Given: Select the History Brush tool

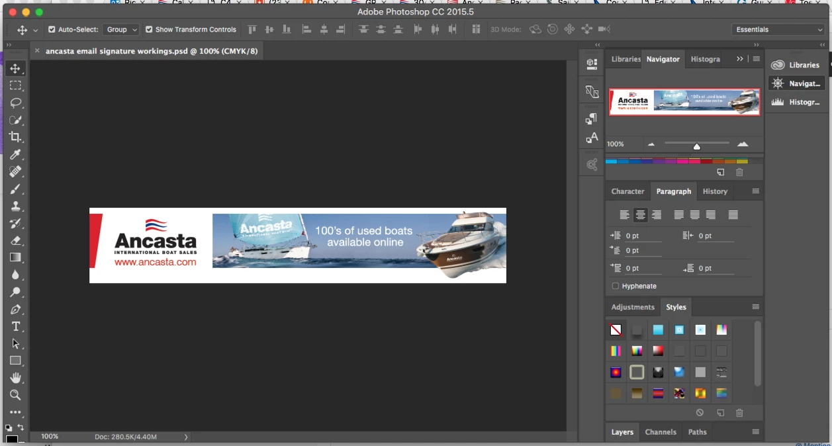Looking at the screenshot, I should 15,224.
